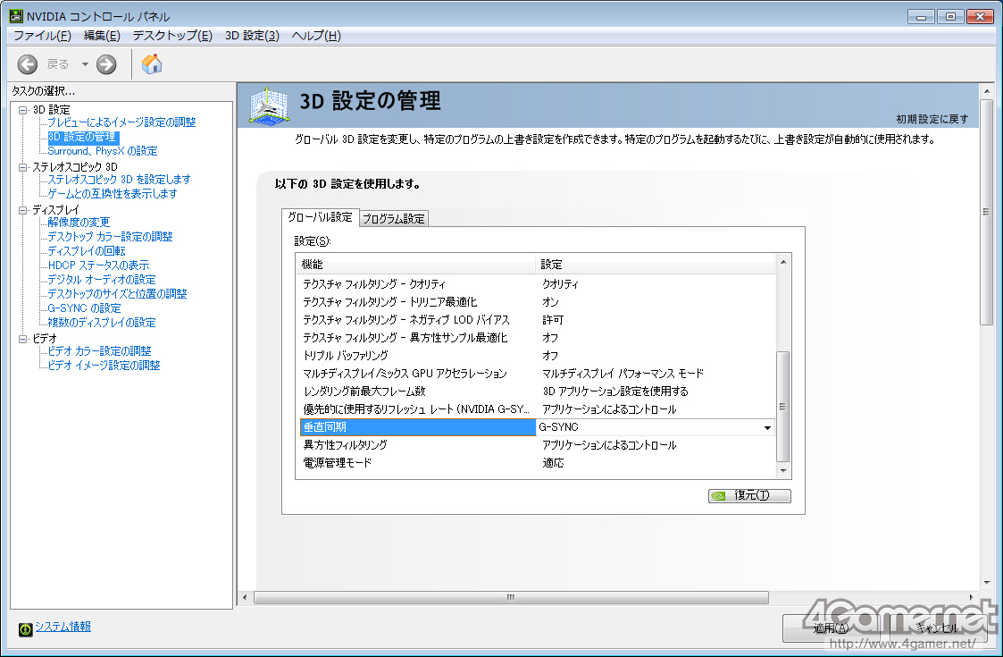1003x657 pixels.
Task: Select the 異方性フィルタリング row
Action: pos(538,445)
